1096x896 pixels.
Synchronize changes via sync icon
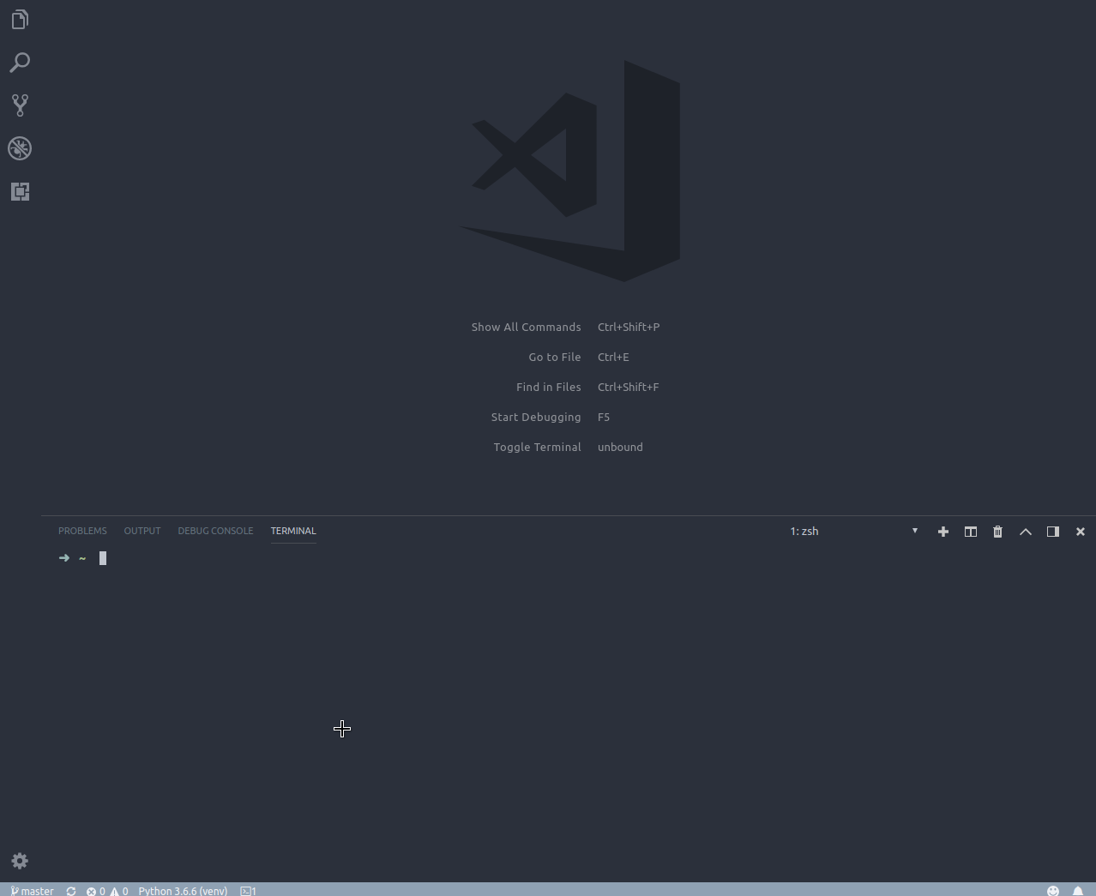coord(71,890)
